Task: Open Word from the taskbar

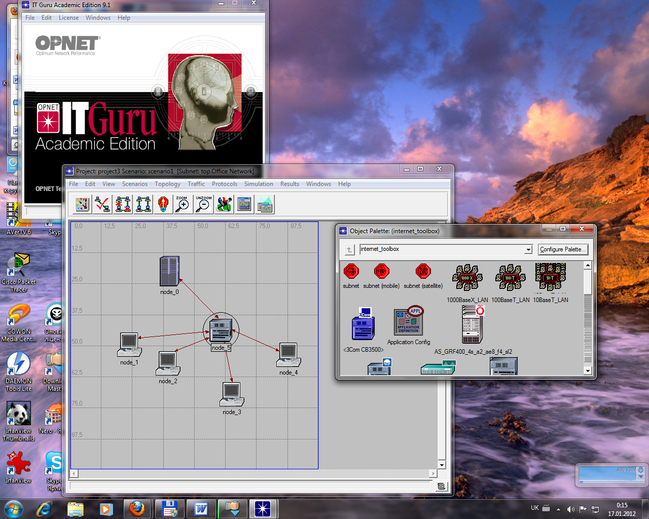Action: [201, 508]
